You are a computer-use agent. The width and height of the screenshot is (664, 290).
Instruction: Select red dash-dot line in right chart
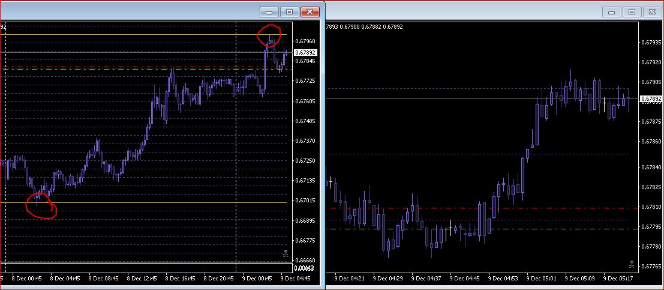point(482,208)
